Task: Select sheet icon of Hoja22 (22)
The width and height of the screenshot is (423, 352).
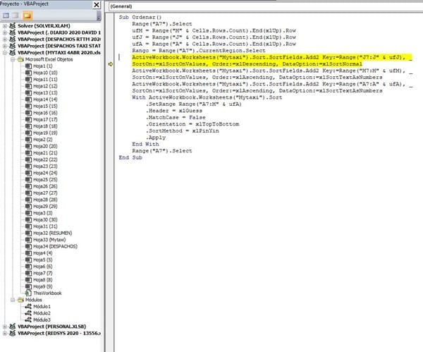Action: 28,159
